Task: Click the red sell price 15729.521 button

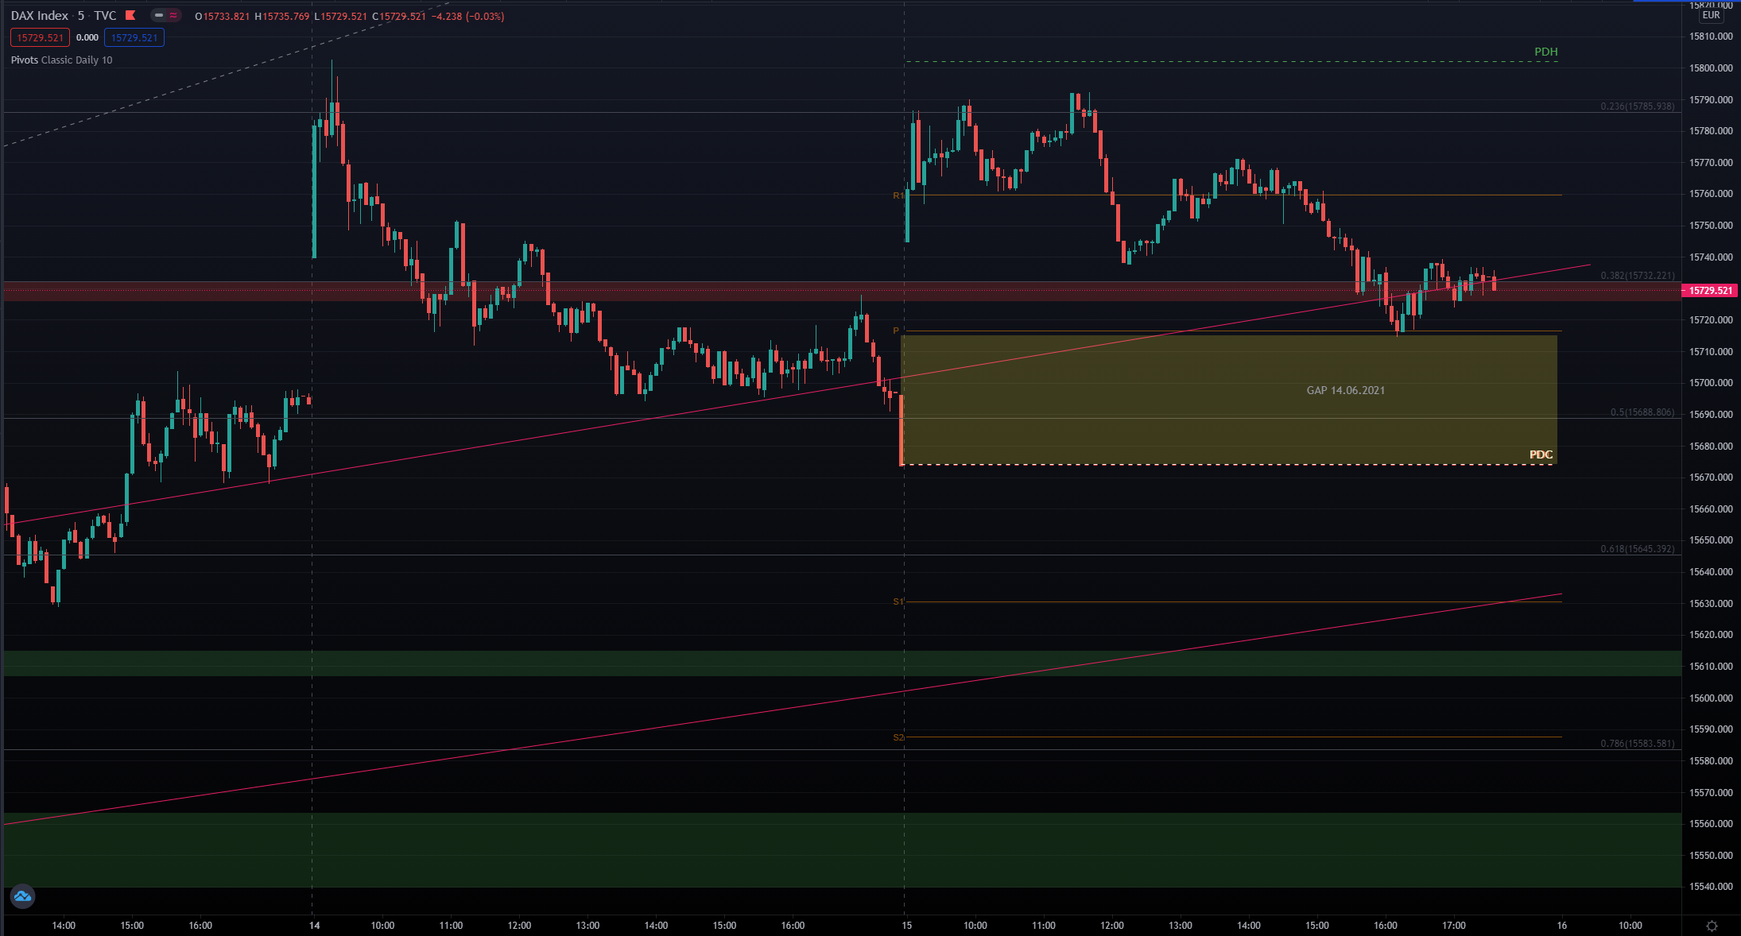Action: pos(40,37)
